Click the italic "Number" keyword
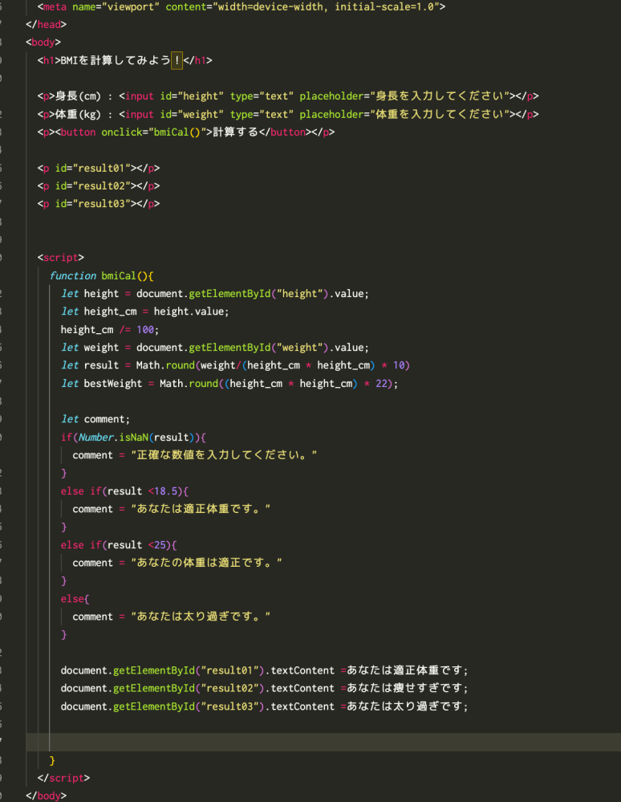Image resolution: width=621 pixels, height=802 pixels. pyautogui.click(x=95, y=438)
